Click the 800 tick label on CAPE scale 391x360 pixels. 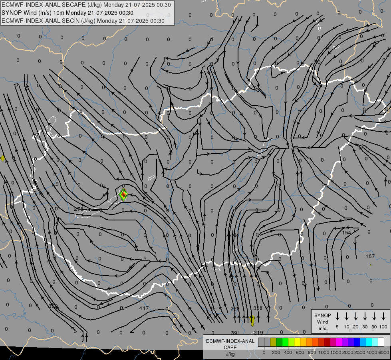[x=312, y=352]
